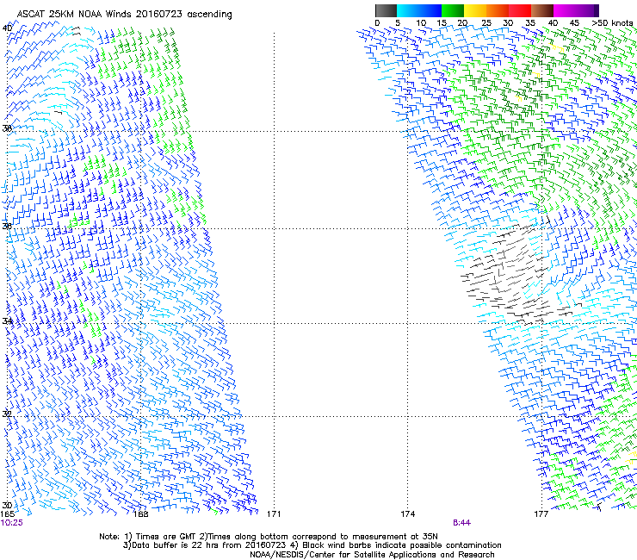Click the red 30-35 knots color bar segment
Image resolution: width=637 pixels, height=560 pixels.
520,10
